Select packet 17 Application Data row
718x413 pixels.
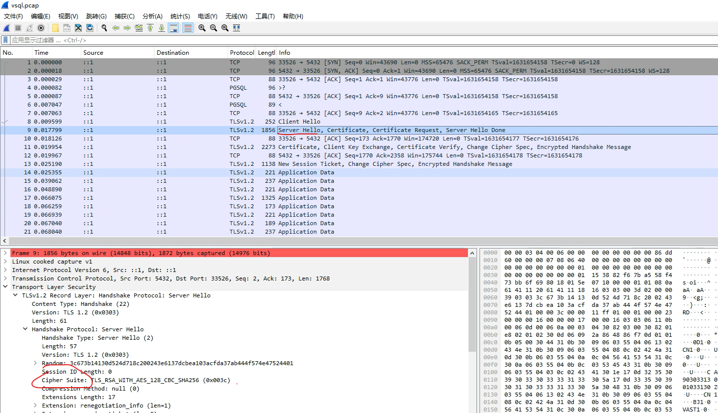pyautogui.click(x=359, y=198)
